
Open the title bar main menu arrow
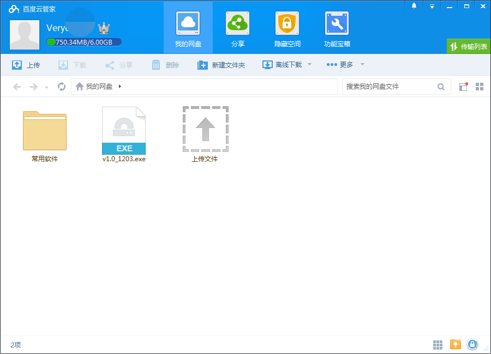432,6
